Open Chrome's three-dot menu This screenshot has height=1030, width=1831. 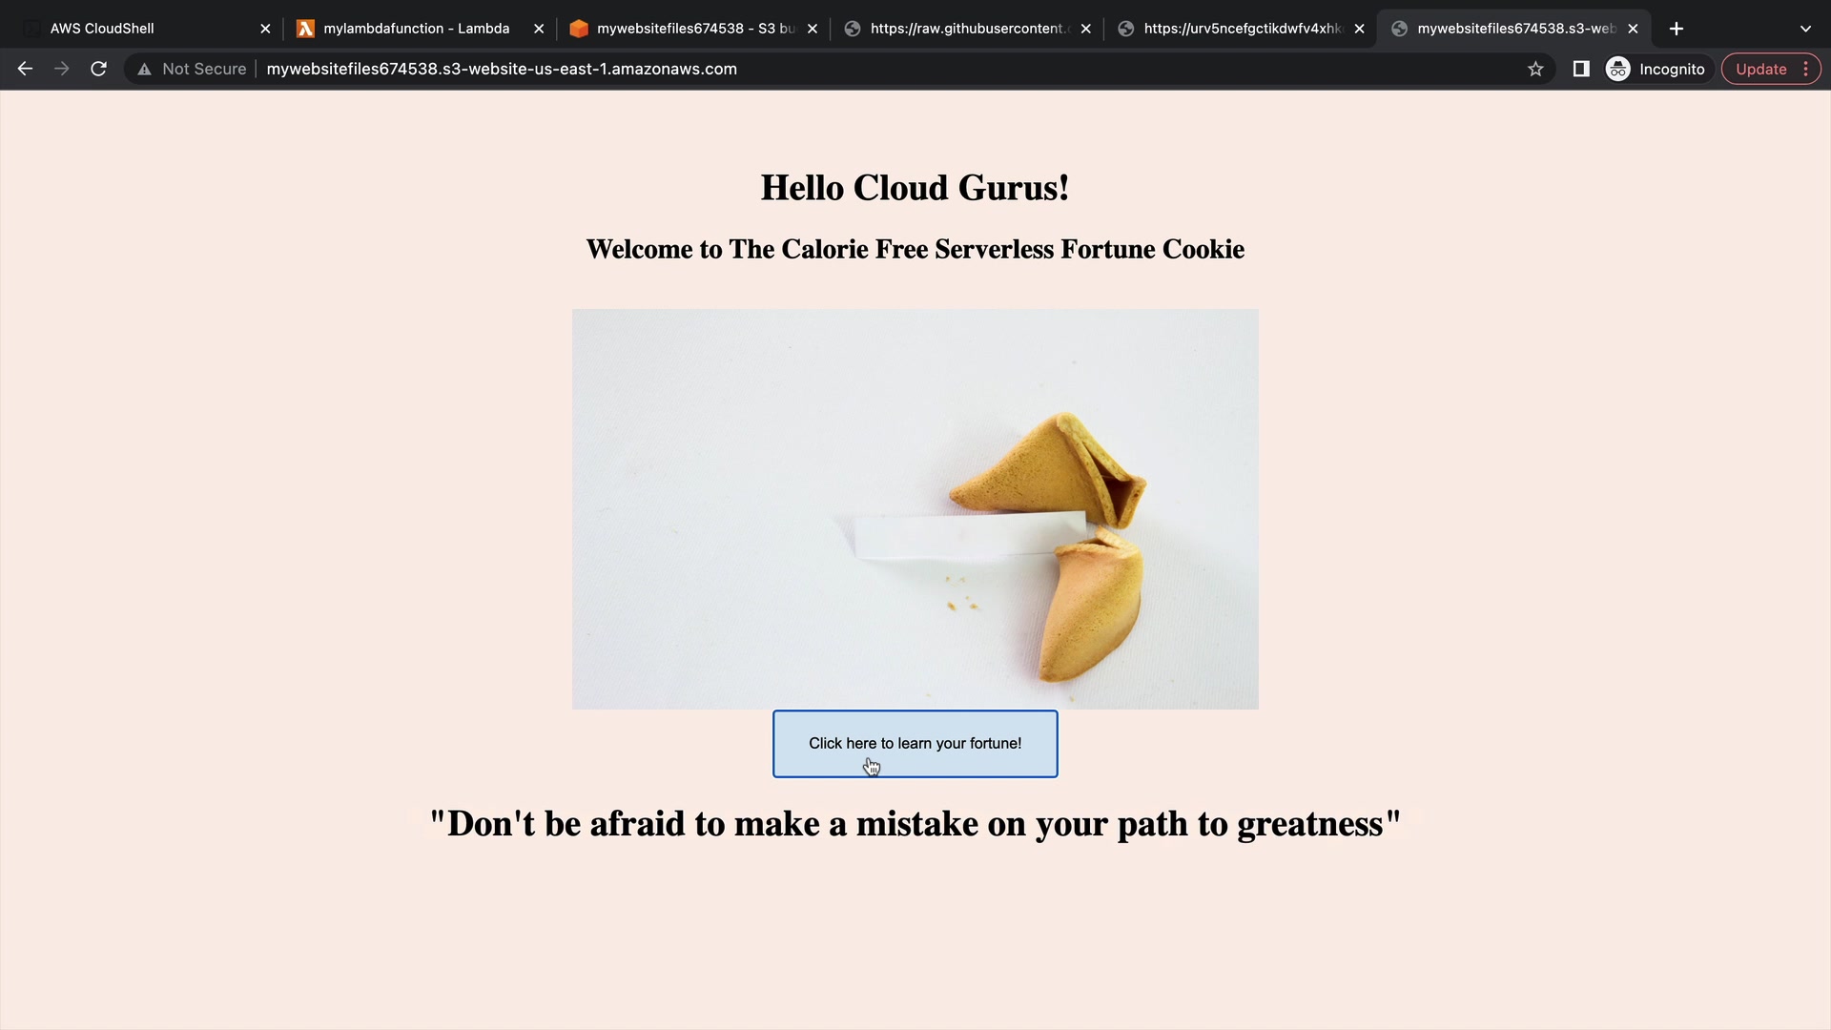(x=1806, y=69)
